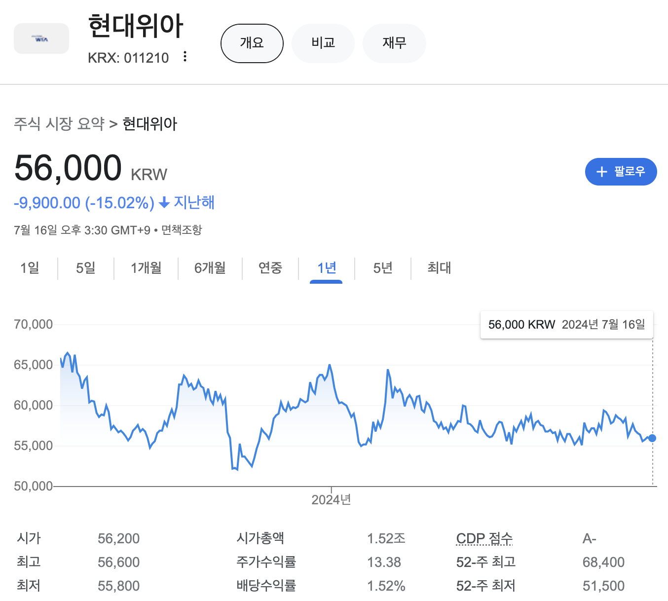The height and width of the screenshot is (601, 668).
Task: Select the 최대 max time range
Action: (439, 268)
